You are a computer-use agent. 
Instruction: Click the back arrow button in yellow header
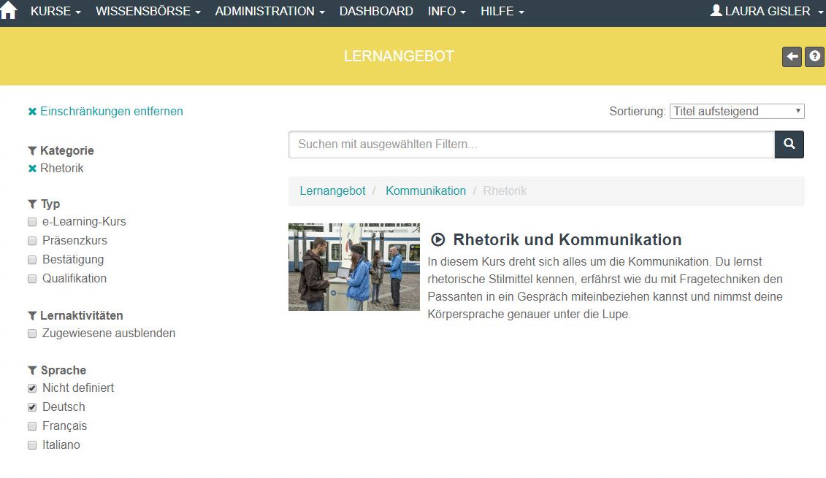pyautogui.click(x=792, y=56)
